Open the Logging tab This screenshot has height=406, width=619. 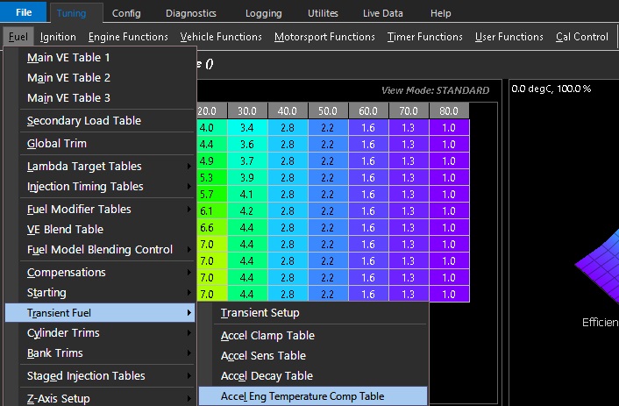[x=264, y=13]
